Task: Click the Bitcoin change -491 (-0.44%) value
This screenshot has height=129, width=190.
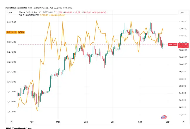Action: pos(99,12)
